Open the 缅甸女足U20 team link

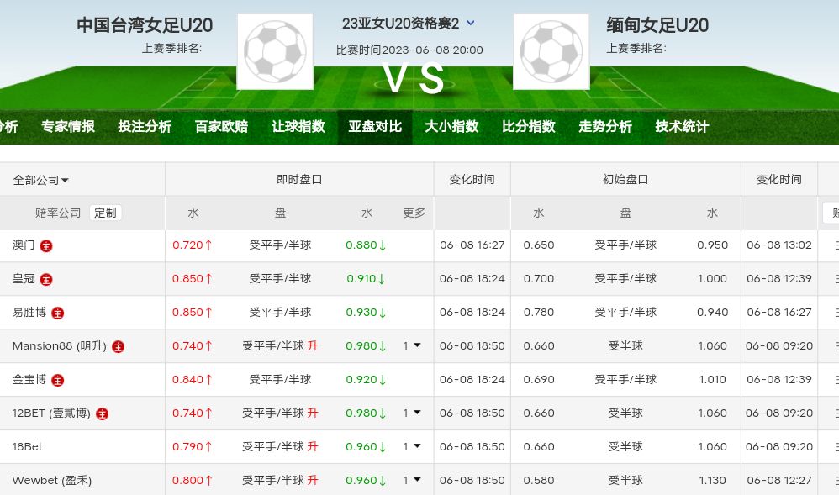pos(657,25)
